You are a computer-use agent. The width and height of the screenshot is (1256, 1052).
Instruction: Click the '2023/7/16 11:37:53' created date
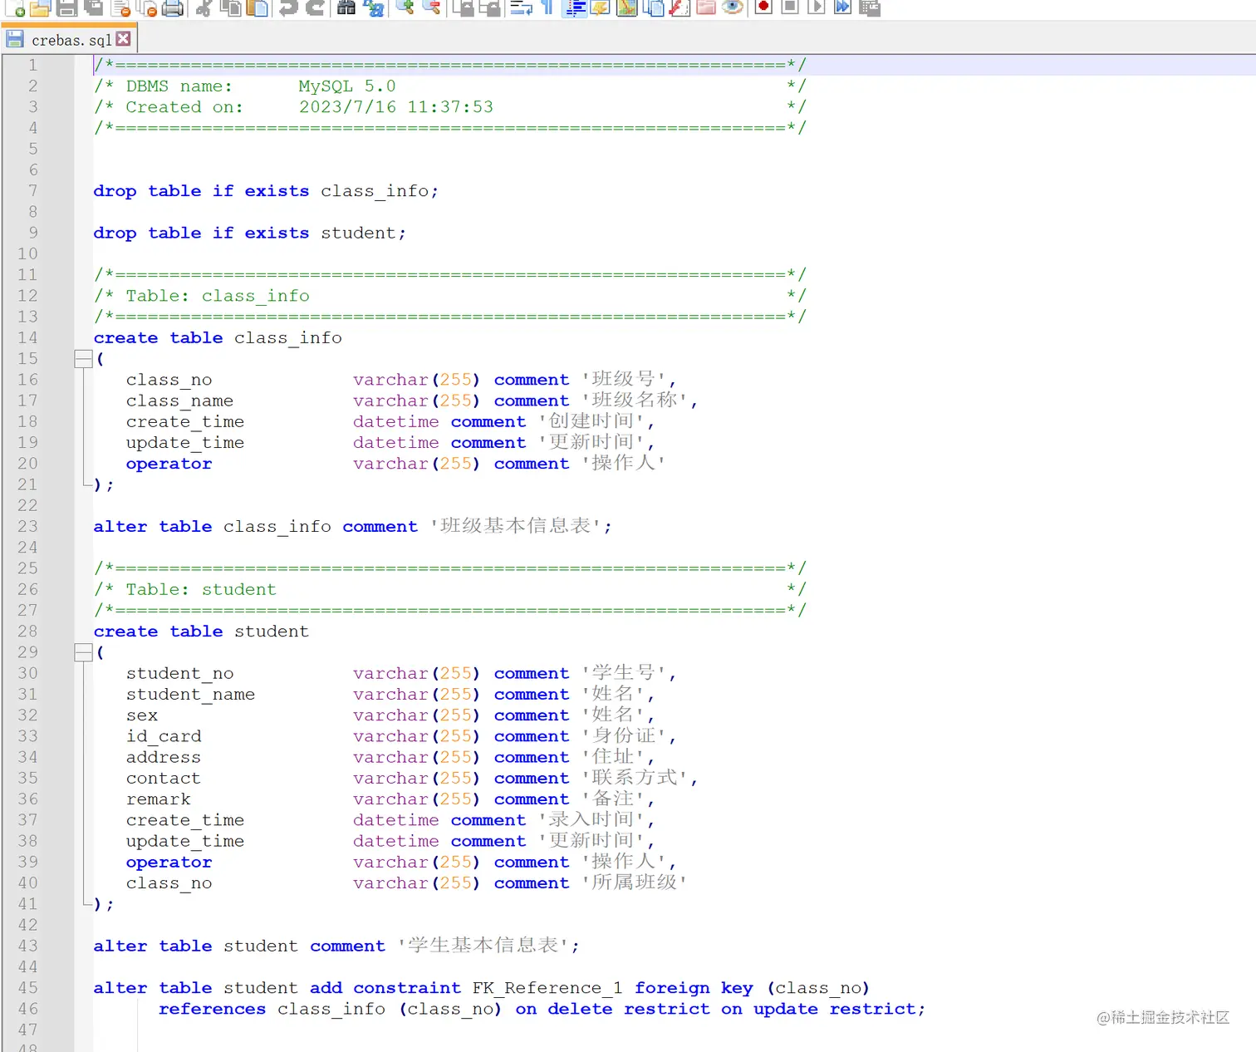[x=396, y=106]
